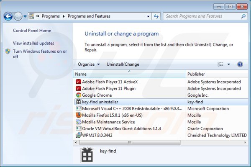Click key-find label in details pane
This screenshot has height=167, width=251.
click(x=108, y=151)
